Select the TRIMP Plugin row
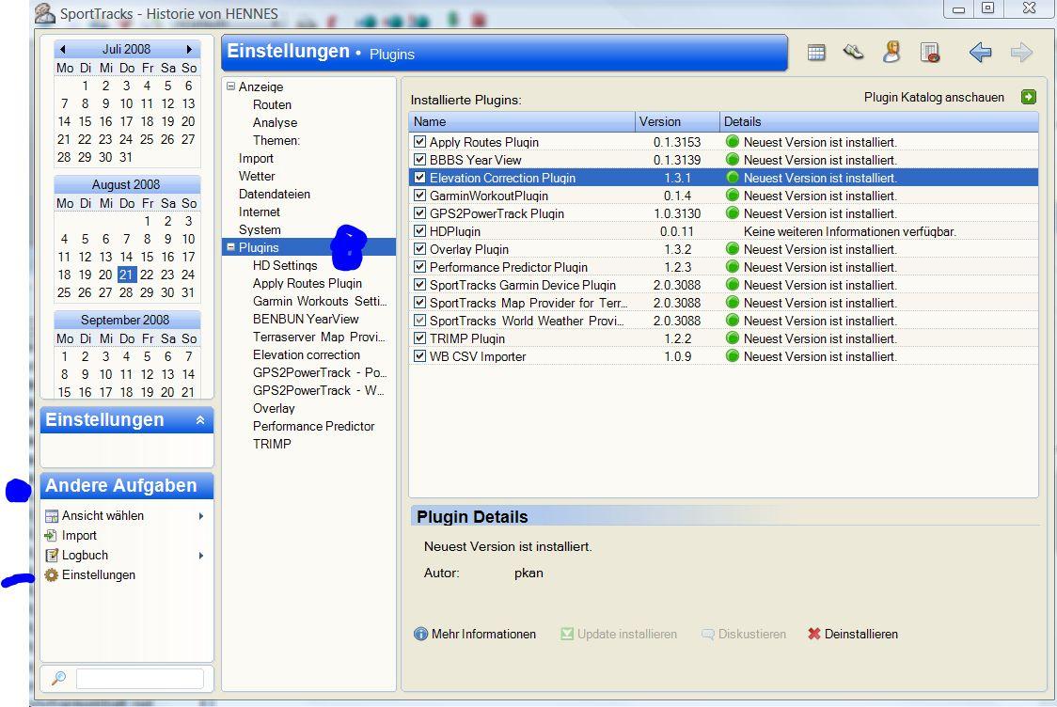The height and width of the screenshot is (707, 1057). click(723, 338)
